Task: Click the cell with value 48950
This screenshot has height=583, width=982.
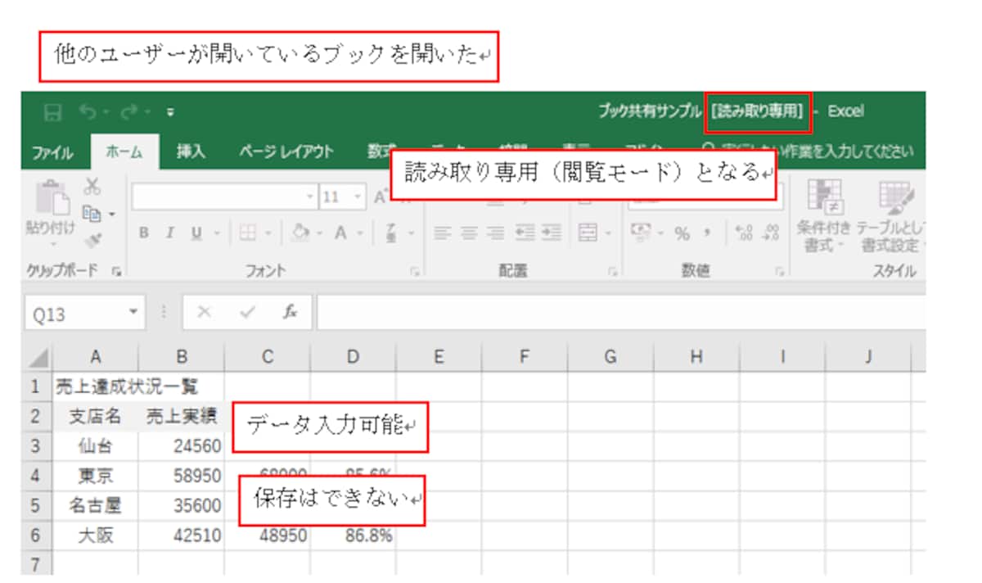Action: coord(268,536)
